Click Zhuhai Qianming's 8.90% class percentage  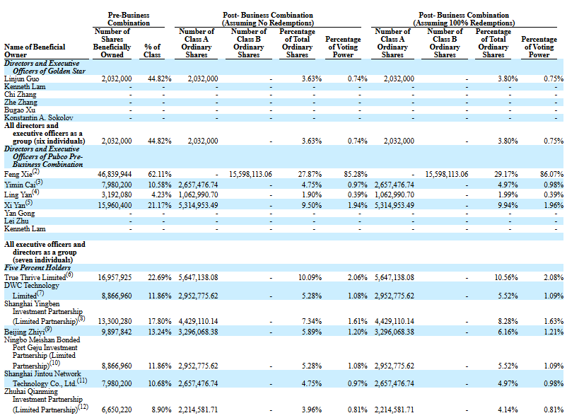point(161,410)
